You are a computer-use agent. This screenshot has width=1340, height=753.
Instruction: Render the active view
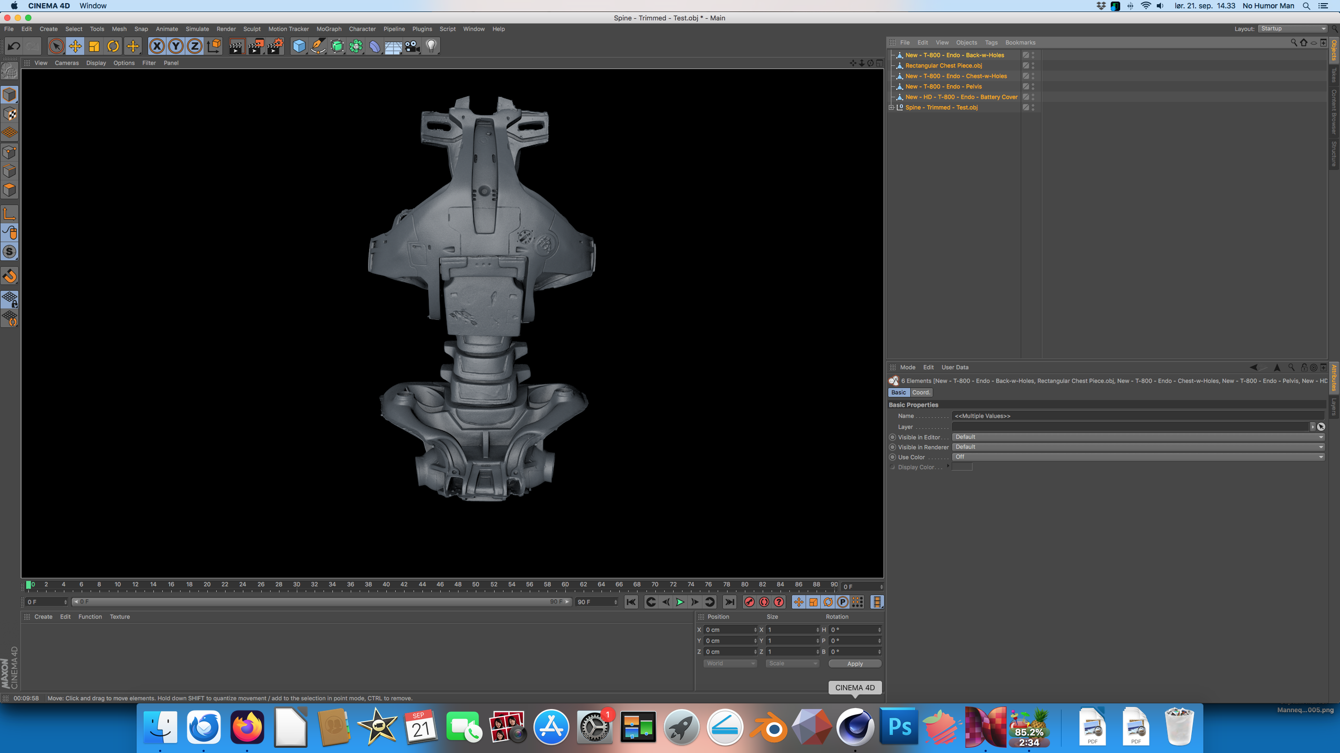(237, 46)
